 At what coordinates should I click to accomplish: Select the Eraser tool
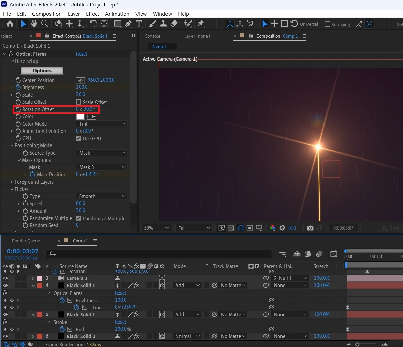coord(174,24)
